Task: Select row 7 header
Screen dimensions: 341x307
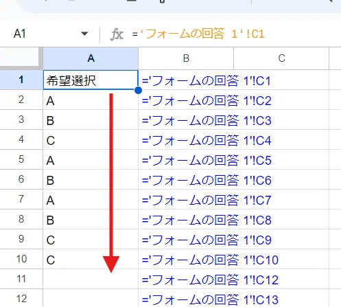Action: (x=21, y=199)
